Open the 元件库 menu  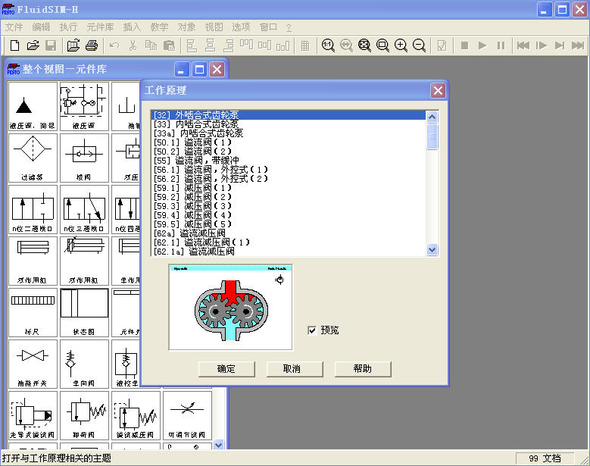[x=100, y=27]
